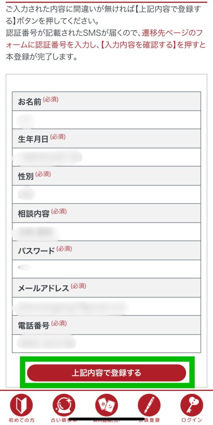Screen dimensions: 213x425
Task: Select the blurred value under 生年月日
Action: (x=48, y=157)
